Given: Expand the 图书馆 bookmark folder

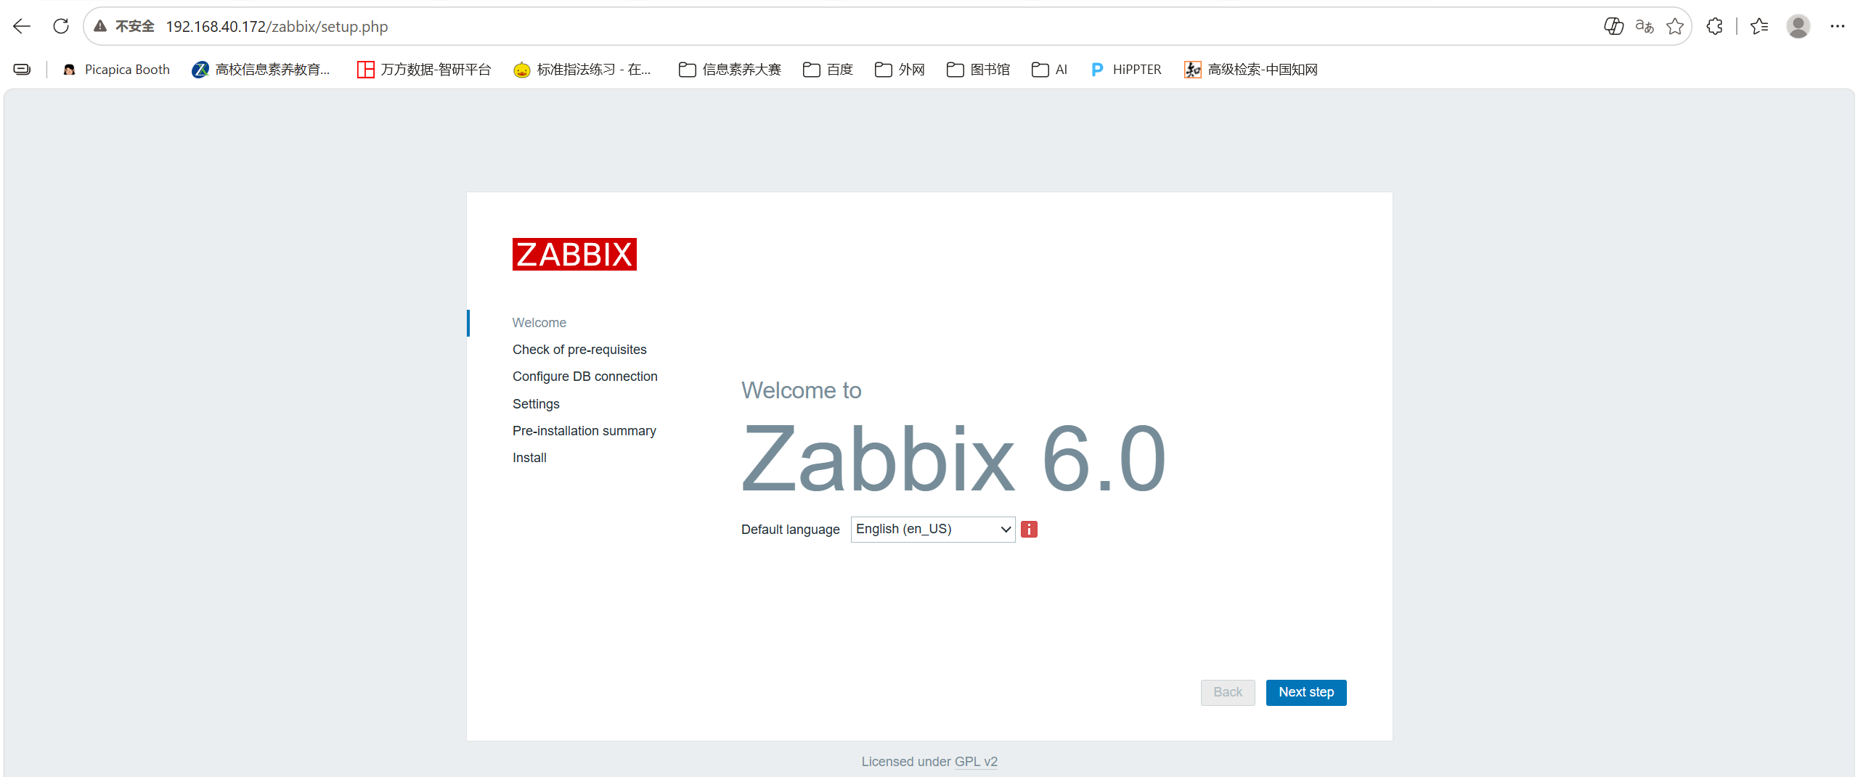Looking at the screenshot, I should click(979, 70).
